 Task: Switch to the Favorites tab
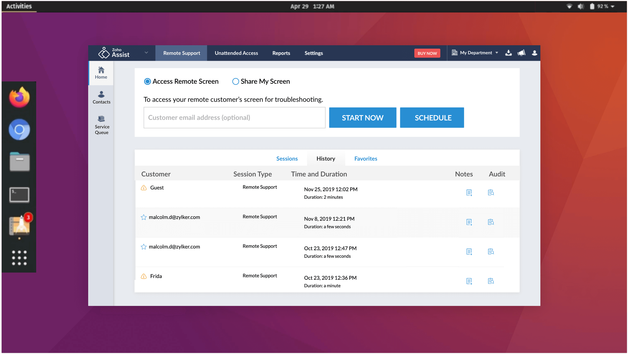365,158
